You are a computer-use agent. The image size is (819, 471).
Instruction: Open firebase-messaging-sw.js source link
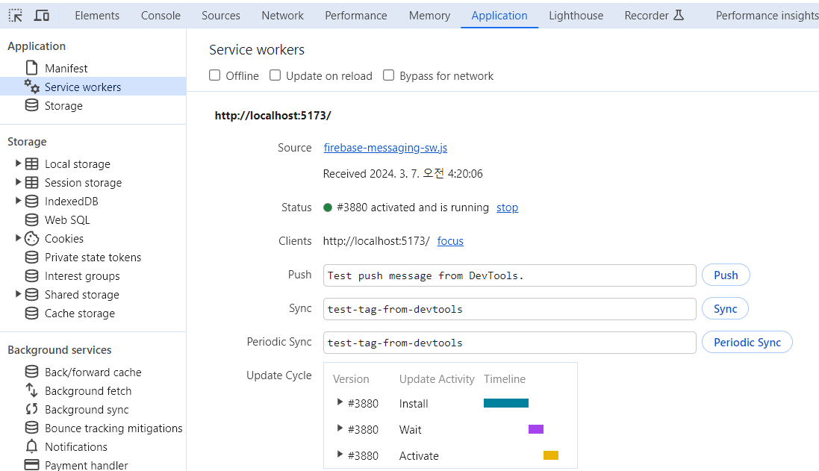(385, 148)
